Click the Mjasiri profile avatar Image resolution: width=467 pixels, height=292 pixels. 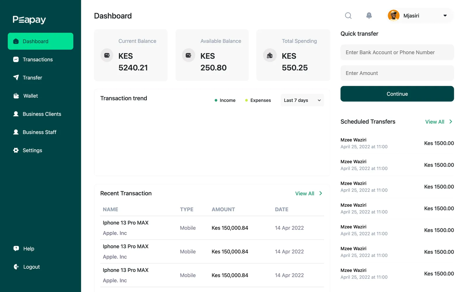pos(393,16)
